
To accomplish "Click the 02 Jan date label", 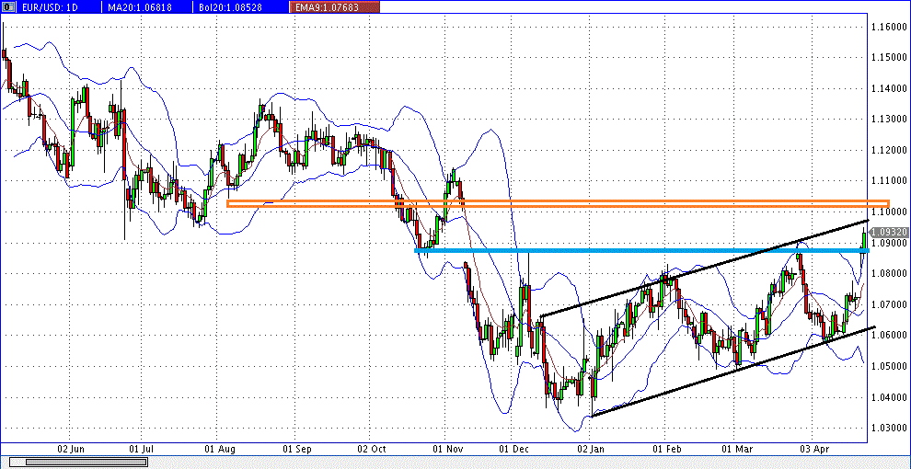I will tap(592, 449).
